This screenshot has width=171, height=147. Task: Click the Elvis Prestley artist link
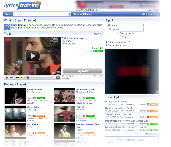tap(33, 92)
